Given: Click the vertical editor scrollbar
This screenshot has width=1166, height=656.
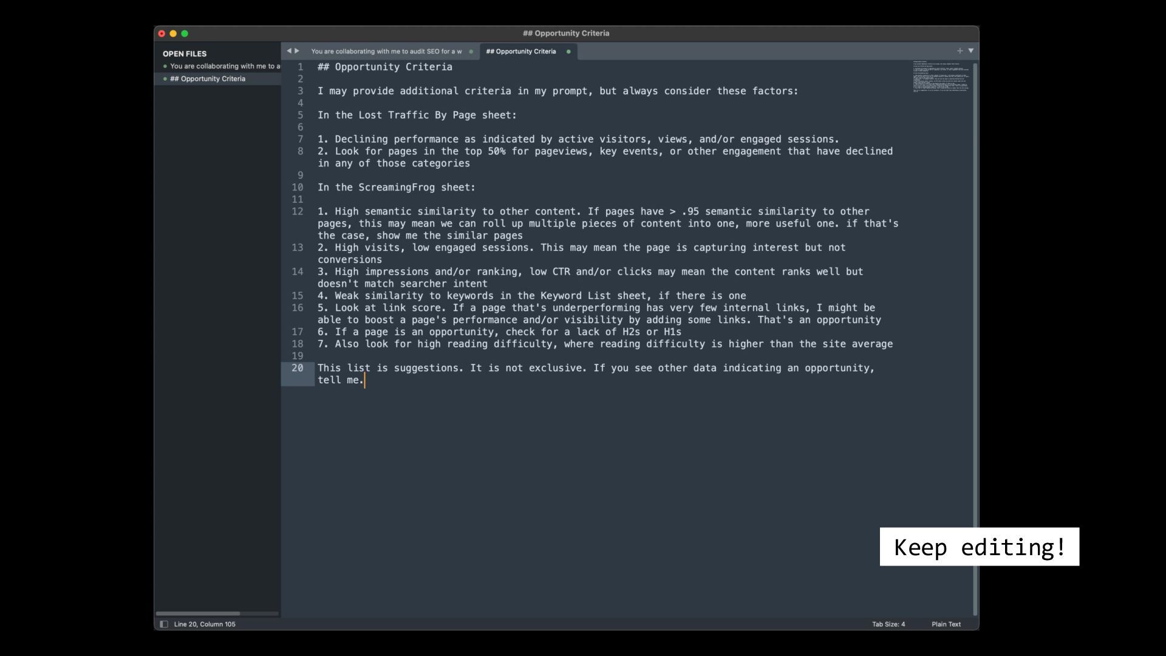Looking at the screenshot, I should click(x=975, y=304).
